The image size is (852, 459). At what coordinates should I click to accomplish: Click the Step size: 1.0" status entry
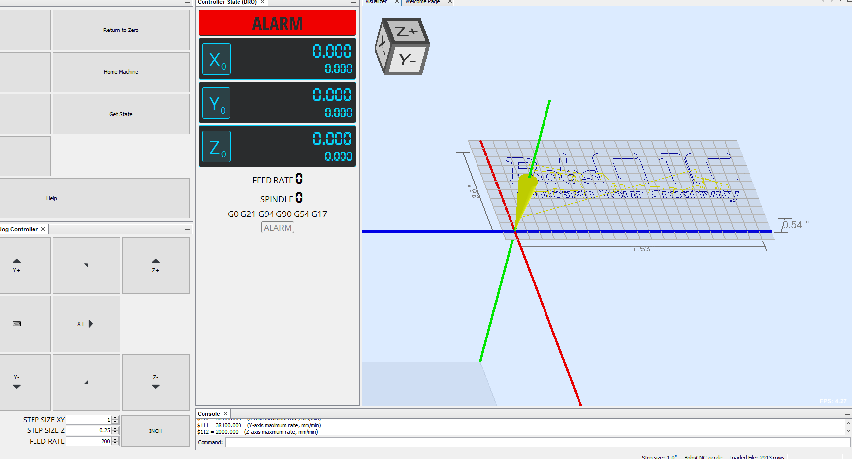coord(659,457)
